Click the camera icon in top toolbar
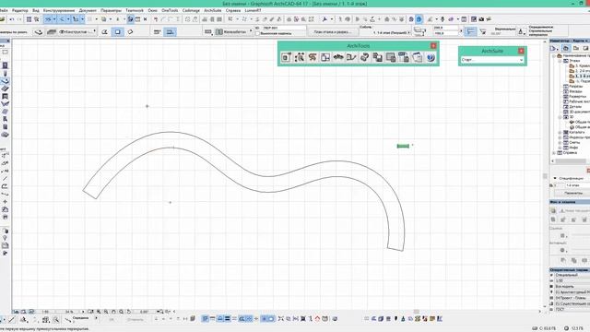590x332 pixels. click(481, 19)
